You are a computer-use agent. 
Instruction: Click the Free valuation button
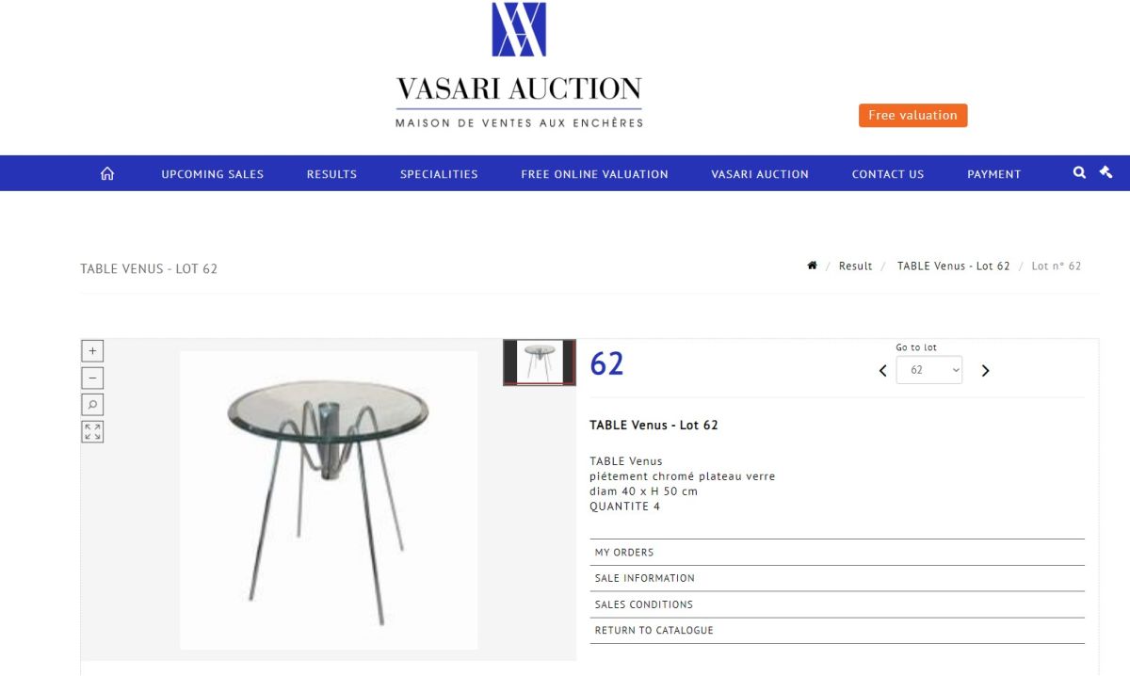[x=912, y=115]
